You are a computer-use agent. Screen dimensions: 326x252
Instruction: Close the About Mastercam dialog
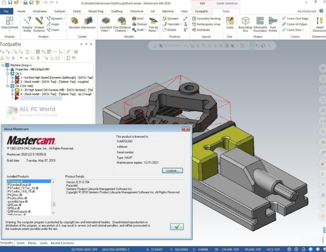pos(186,129)
